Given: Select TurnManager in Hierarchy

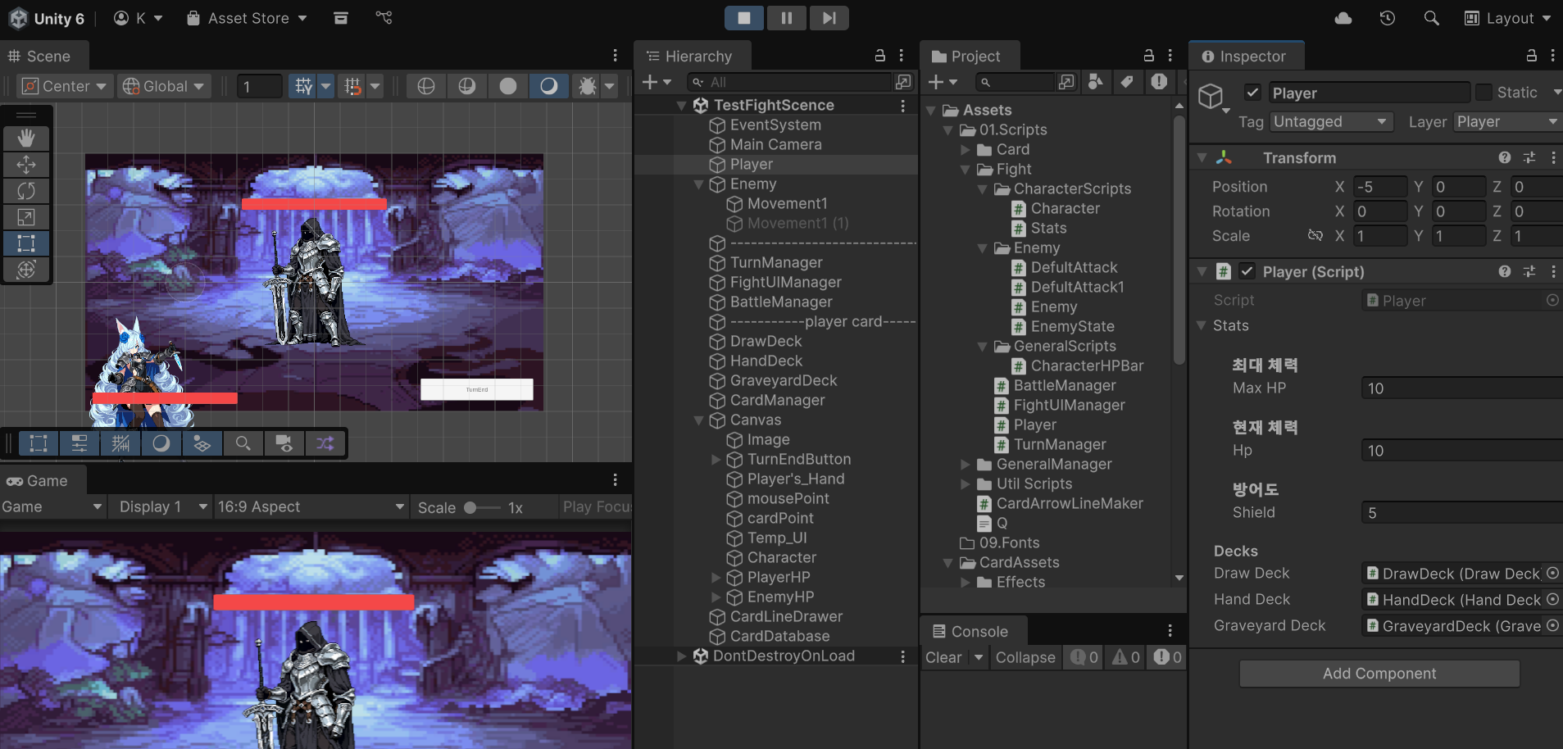Looking at the screenshot, I should pos(775,263).
